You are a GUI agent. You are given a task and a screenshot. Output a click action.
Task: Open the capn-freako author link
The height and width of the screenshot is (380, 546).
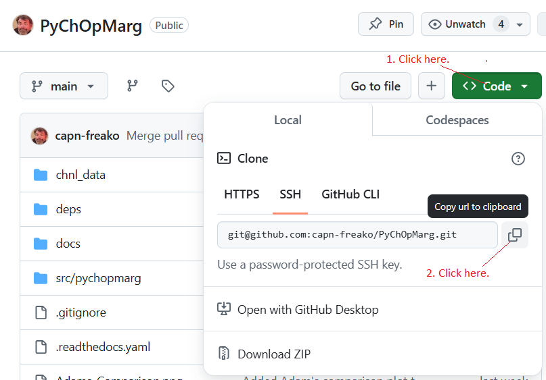(87, 136)
